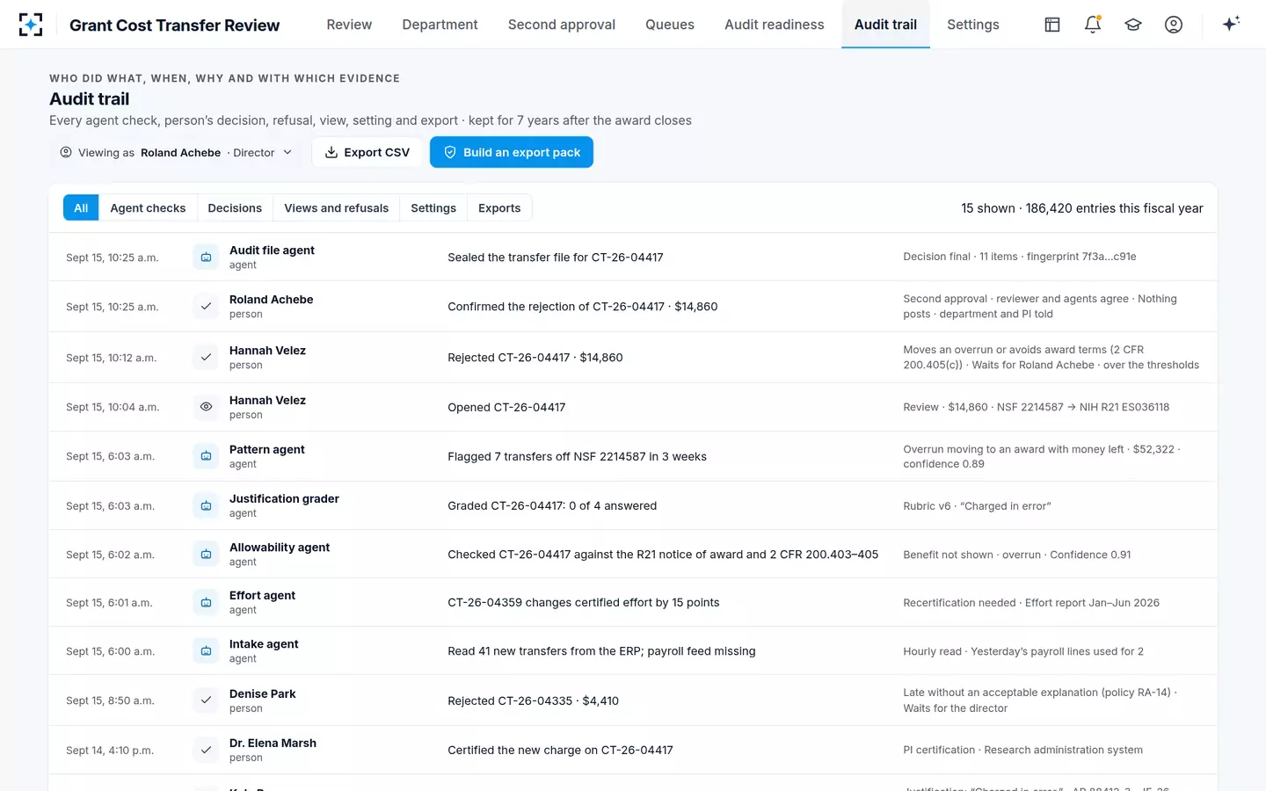Select the Audit trail tab
Screen dimensions: 1266x791
pos(885,25)
